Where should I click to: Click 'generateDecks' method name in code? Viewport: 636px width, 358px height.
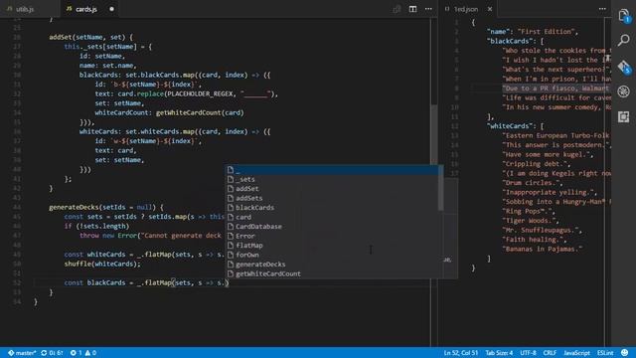74,208
